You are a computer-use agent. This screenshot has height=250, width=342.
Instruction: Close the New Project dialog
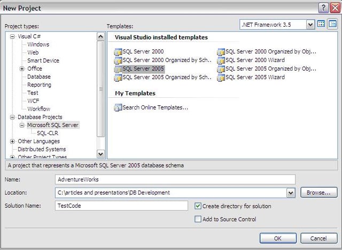pos(335,8)
